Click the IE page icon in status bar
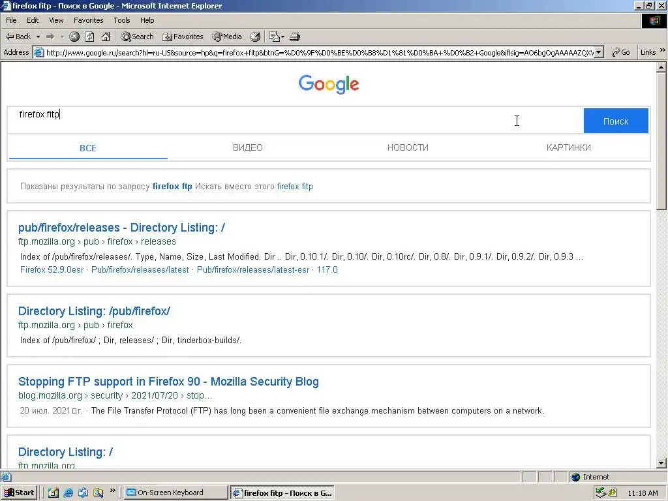 7,477
